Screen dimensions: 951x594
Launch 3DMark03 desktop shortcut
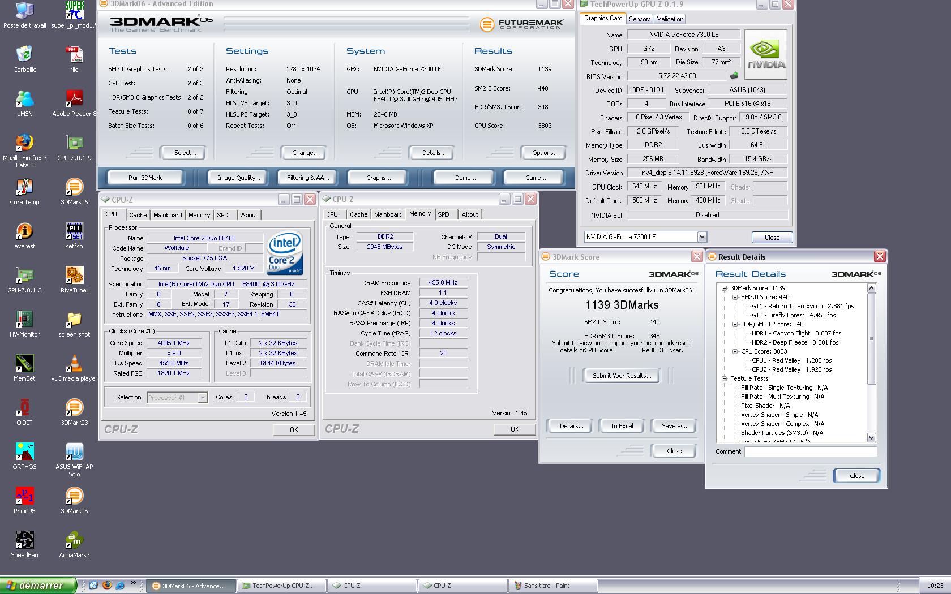(74, 412)
